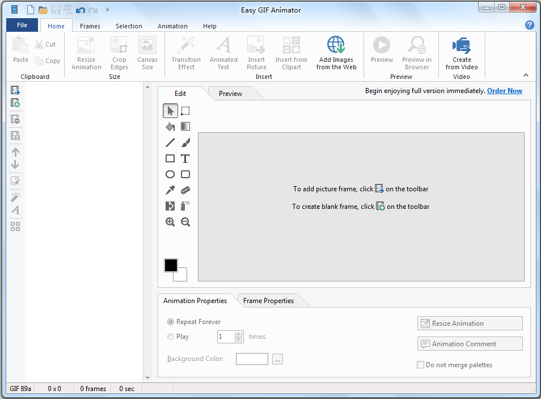Select the eyedropper color picker tool

(x=170, y=190)
